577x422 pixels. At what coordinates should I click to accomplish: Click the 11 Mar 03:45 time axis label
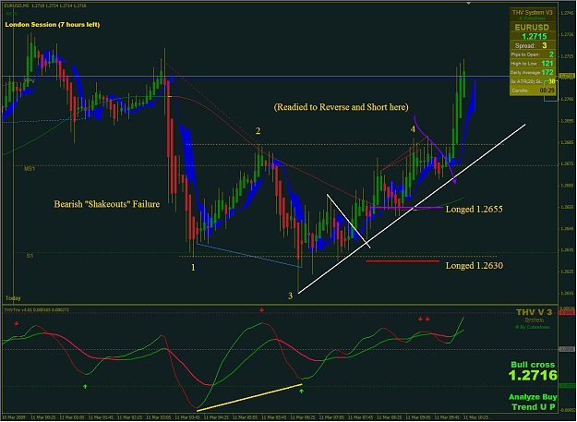pyautogui.click(x=186, y=417)
